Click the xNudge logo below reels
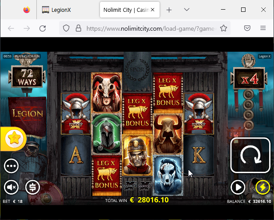The width and height of the screenshot is (274, 220). pos(129,186)
